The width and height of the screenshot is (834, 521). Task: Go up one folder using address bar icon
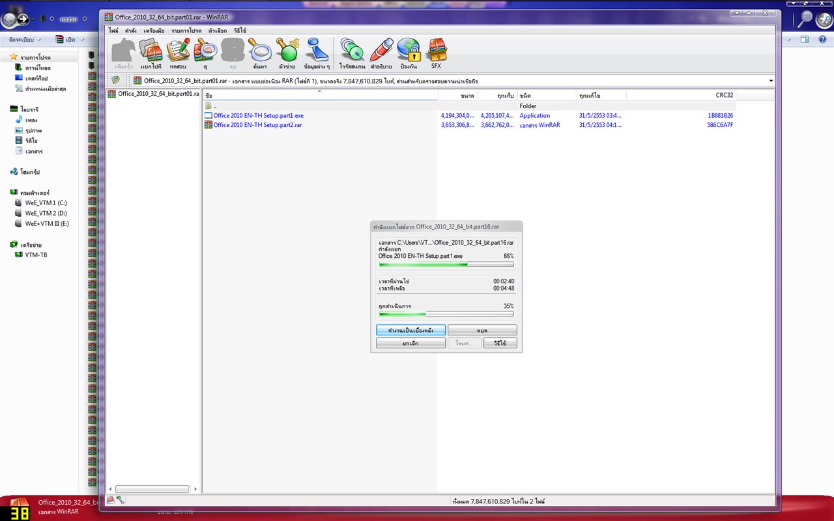115,81
